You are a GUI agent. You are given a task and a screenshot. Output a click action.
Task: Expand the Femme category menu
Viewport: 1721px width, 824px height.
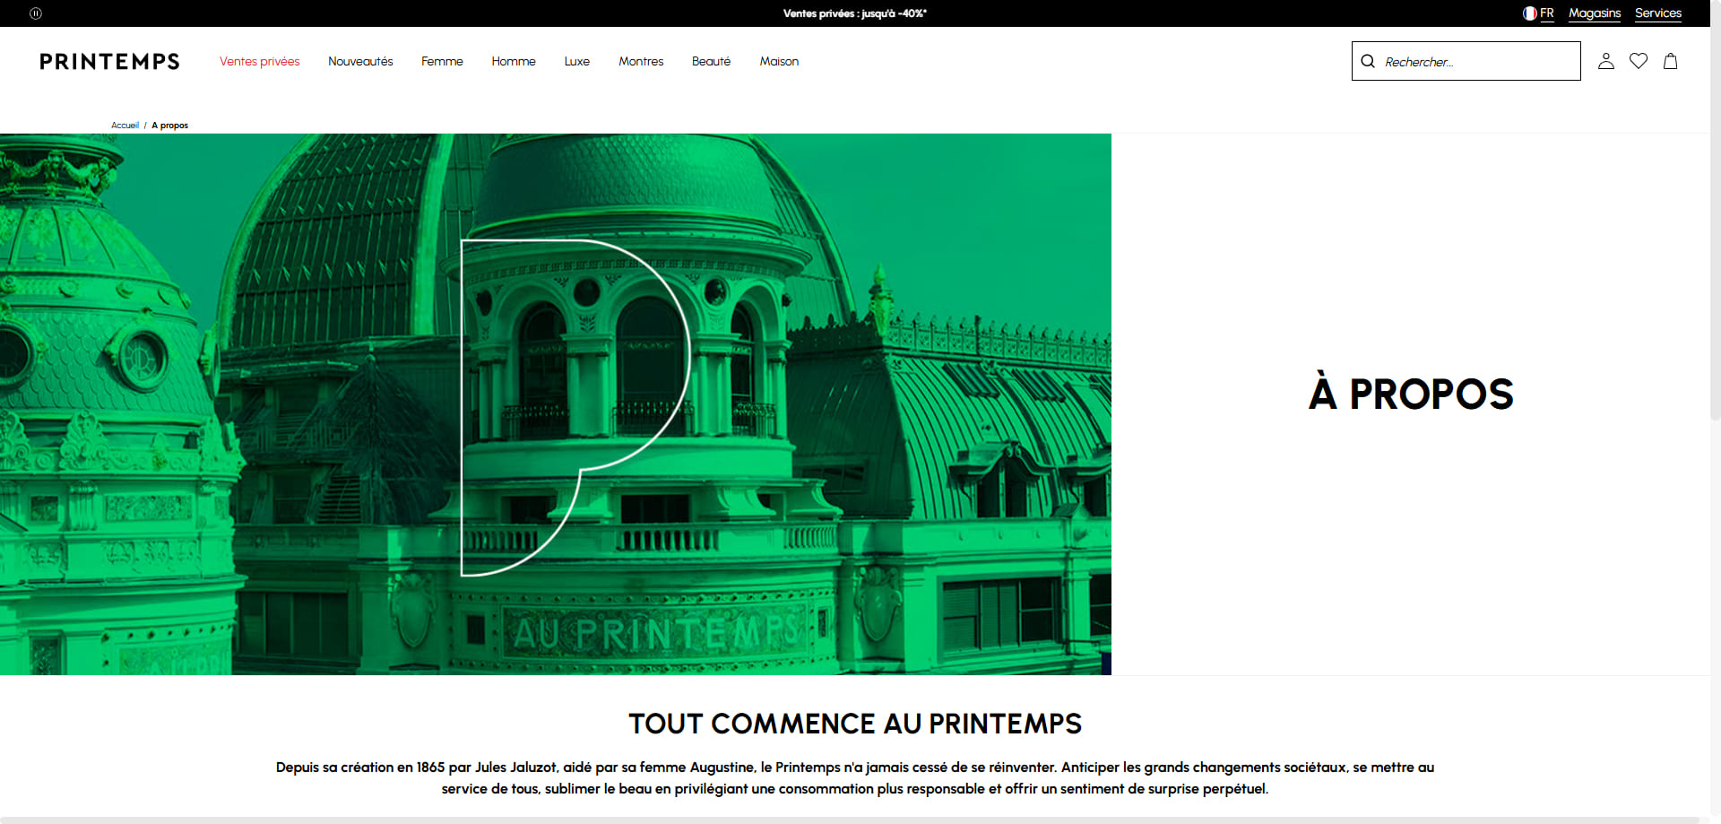(x=442, y=61)
